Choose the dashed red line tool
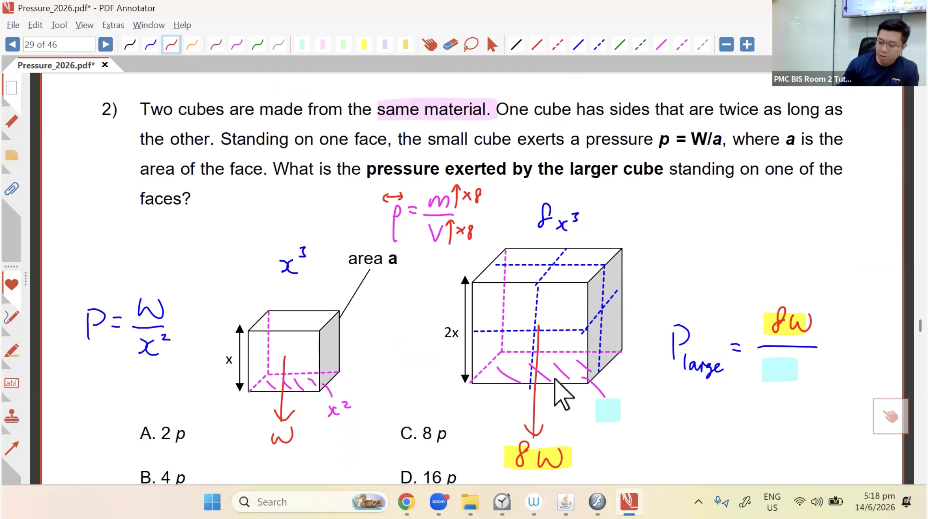 click(x=558, y=45)
